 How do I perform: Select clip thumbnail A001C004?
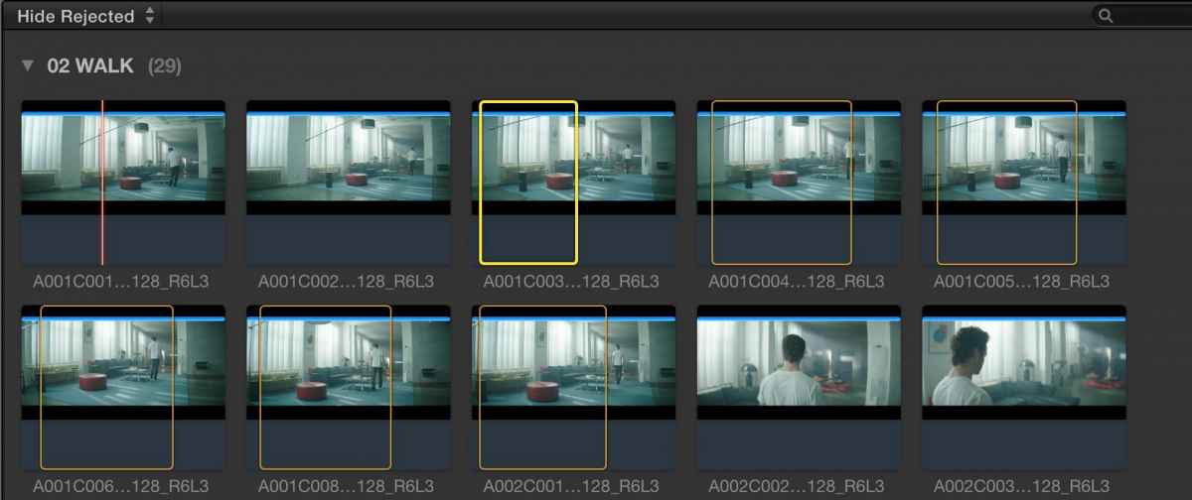(799, 183)
